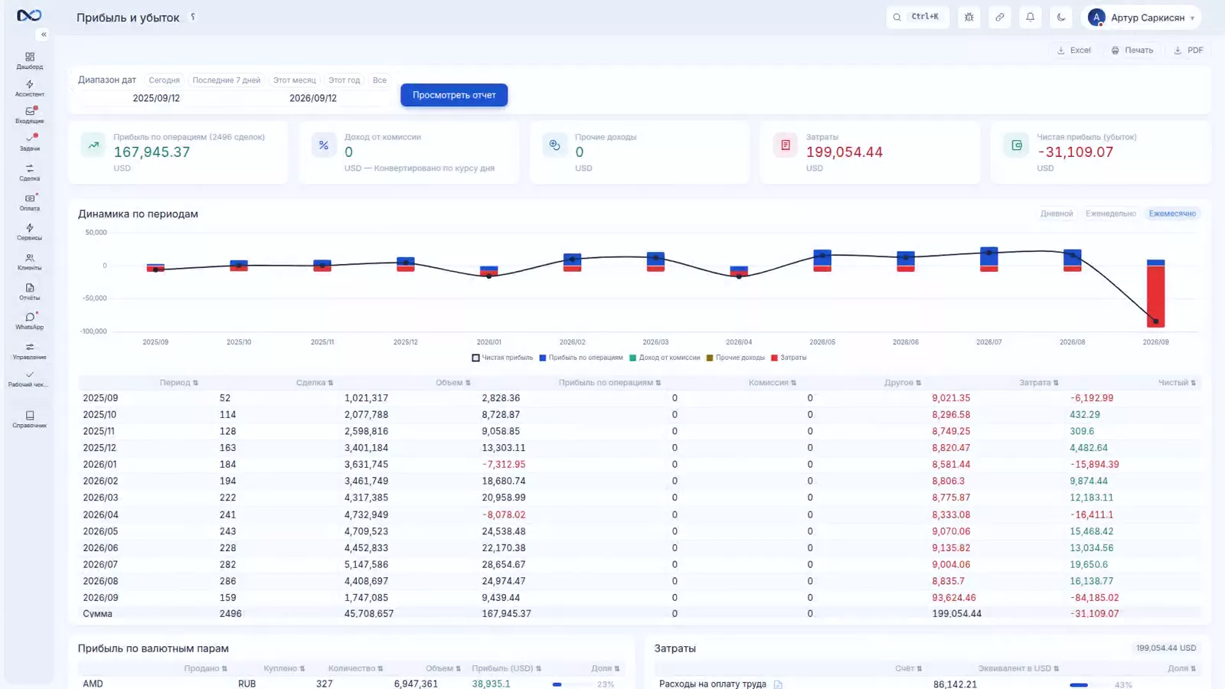Collapse the sidebar with the chevron button
The image size is (1225, 689).
tap(44, 34)
